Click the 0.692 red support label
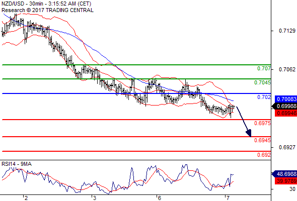The width and height of the screenshot is (297, 201). pos(264,155)
